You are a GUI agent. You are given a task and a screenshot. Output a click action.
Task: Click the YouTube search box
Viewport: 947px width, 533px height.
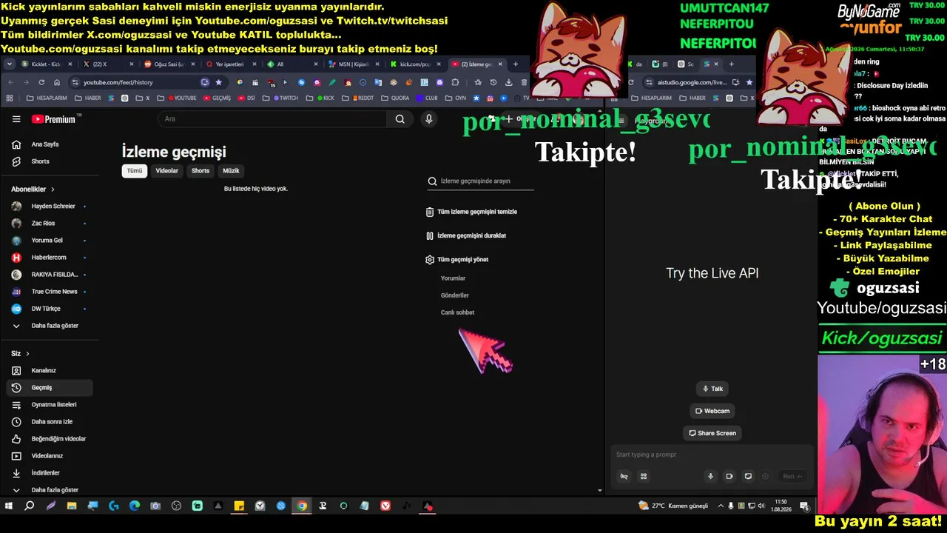272,119
